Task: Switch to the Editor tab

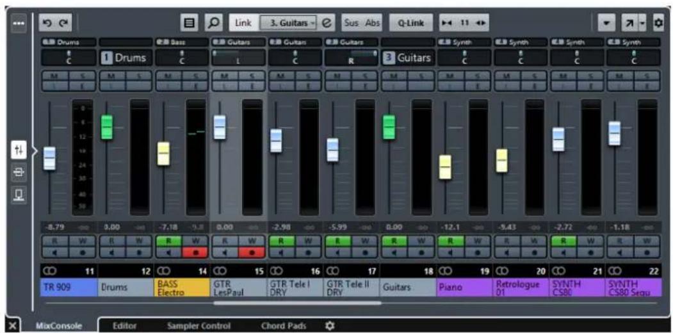Action: [x=124, y=326]
